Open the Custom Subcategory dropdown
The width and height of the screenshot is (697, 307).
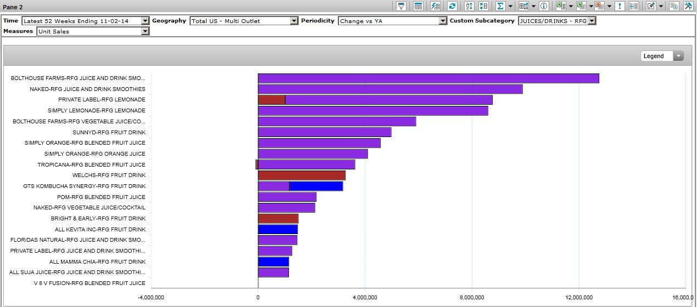pyautogui.click(x=592, y=21)
